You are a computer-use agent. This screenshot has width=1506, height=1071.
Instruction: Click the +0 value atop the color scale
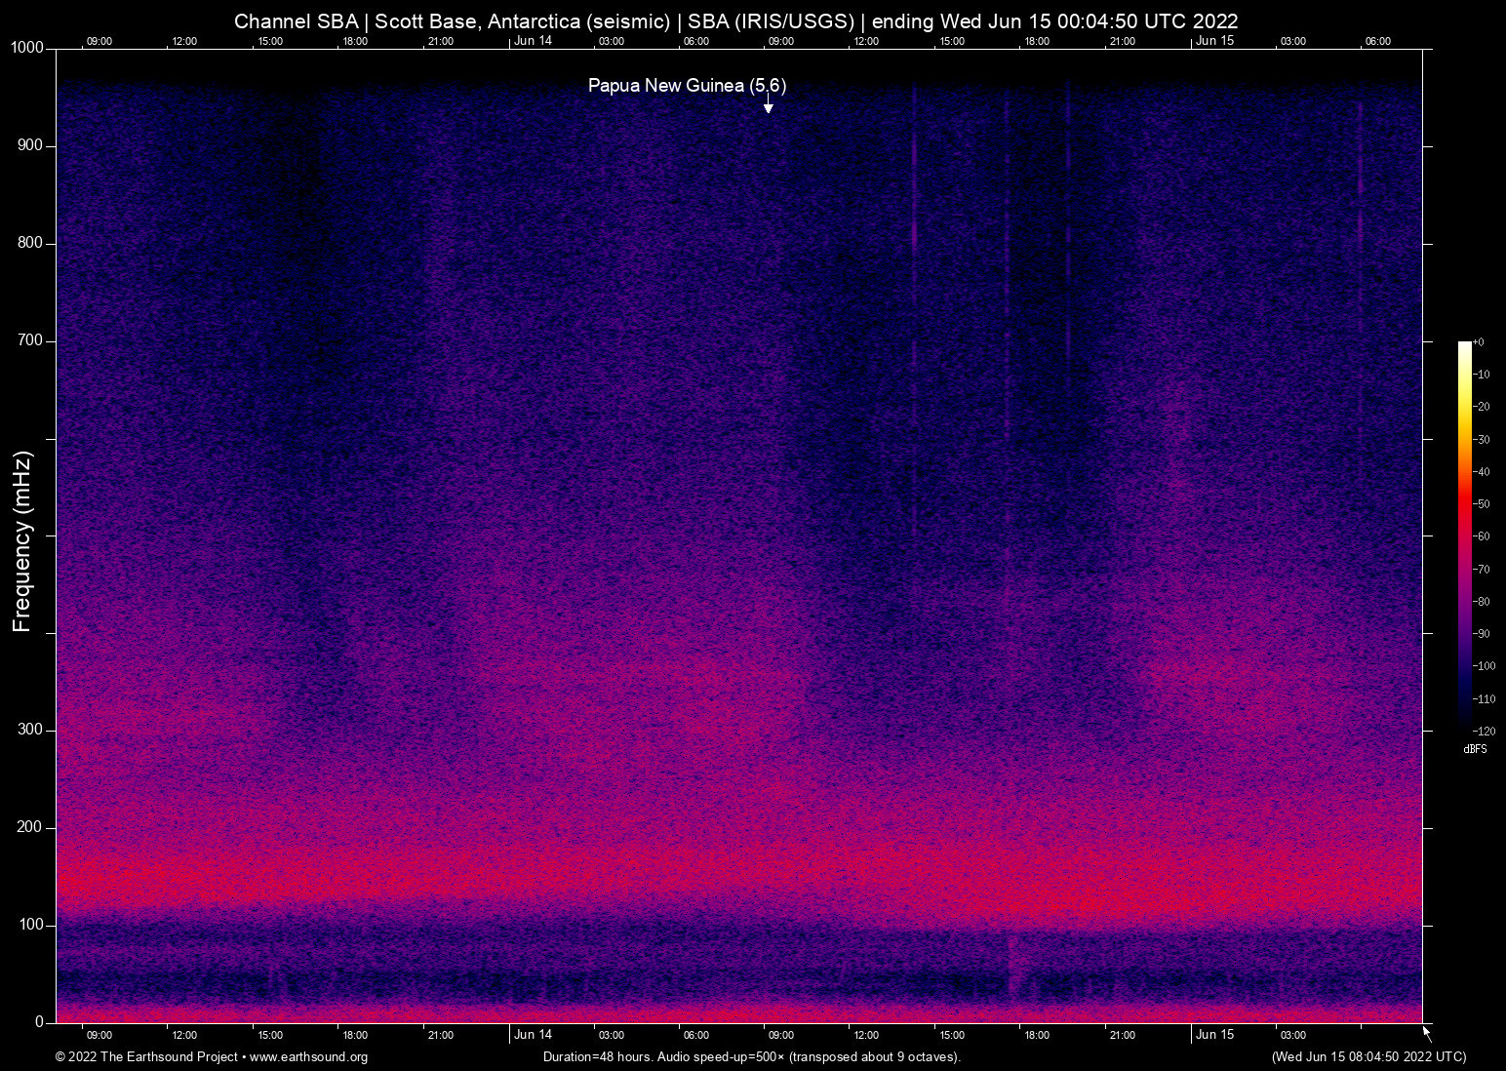point(1479,342)
